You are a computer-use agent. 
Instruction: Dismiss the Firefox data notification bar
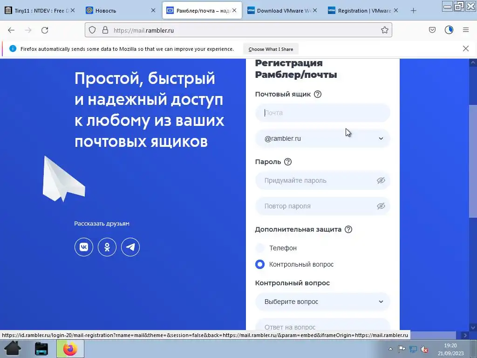[x=465, y=48]
